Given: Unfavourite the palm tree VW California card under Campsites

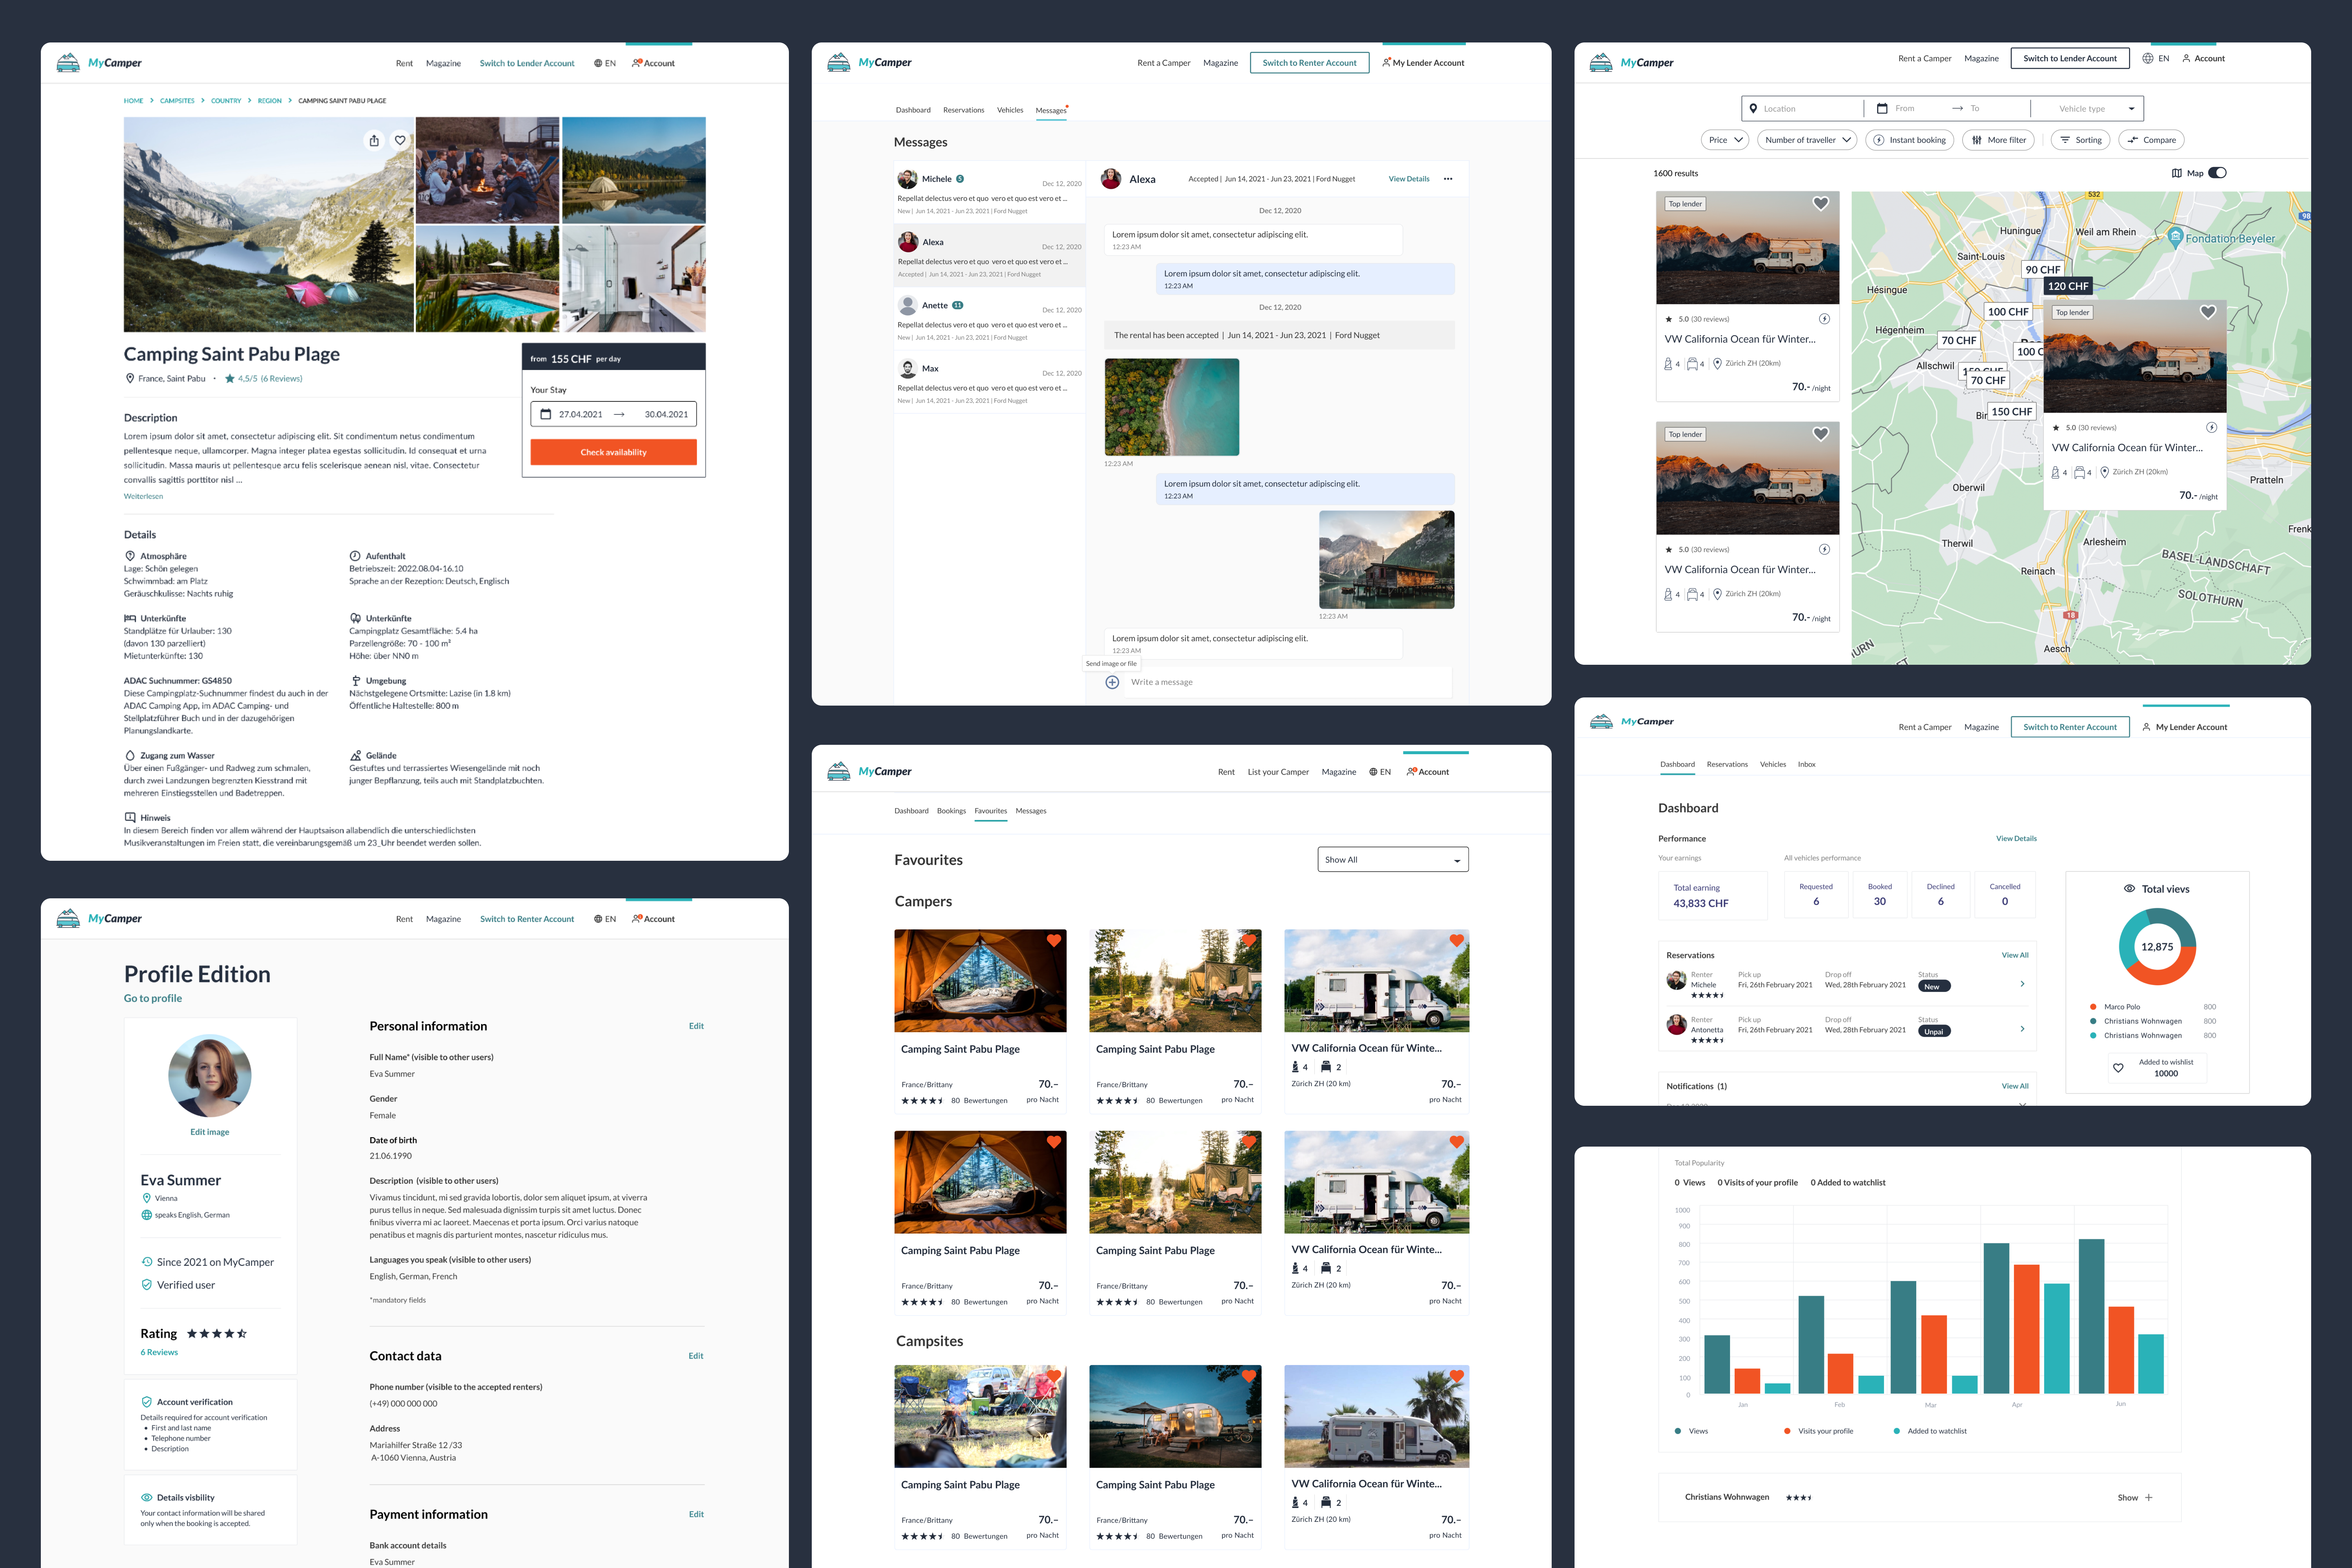Looking at the screenshot, I should click(x=1457, y=1376).
